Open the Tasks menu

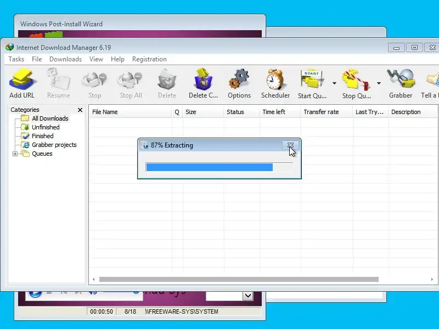pos(16,59)
